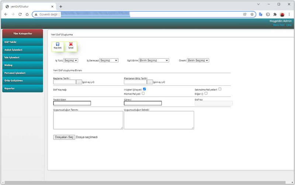Click Uygunsuzluğun Sebebi text area
295x185 pixels.
tap(159, 120)
